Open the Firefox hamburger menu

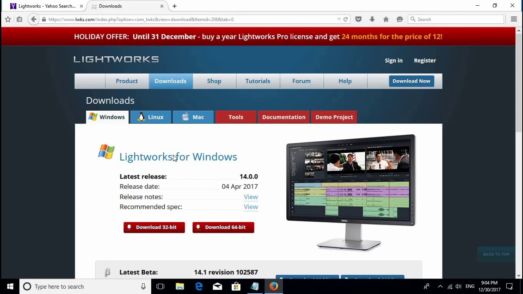(514, 19)
